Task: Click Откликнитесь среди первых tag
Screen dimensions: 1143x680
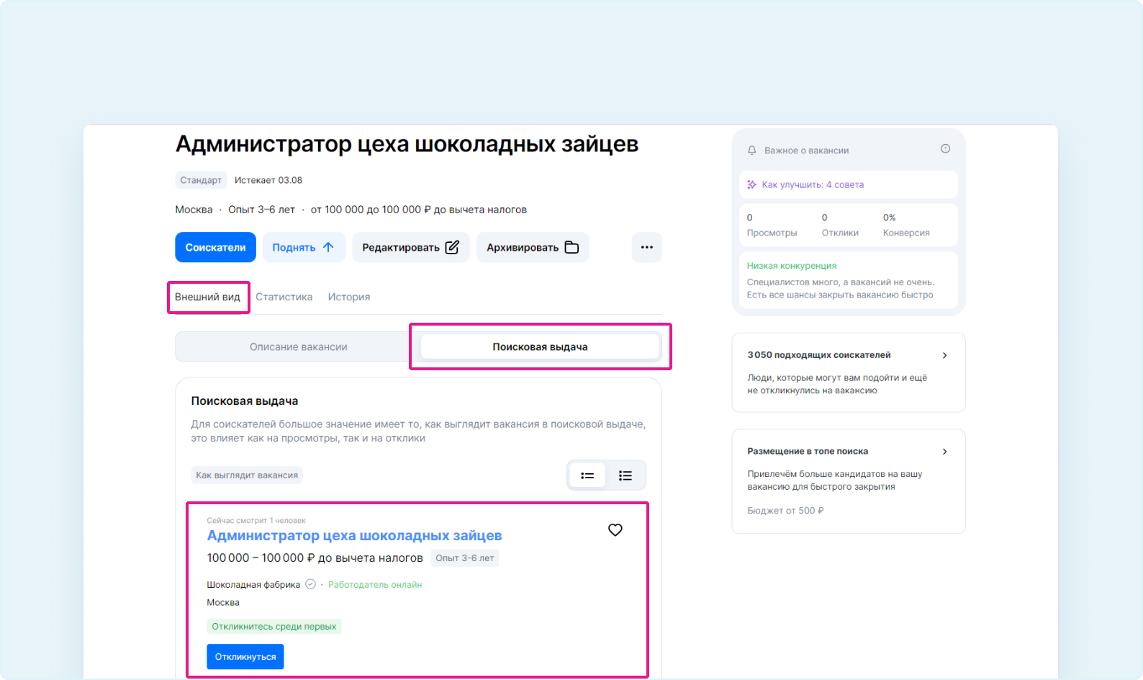Action: [x=274, y=627]
